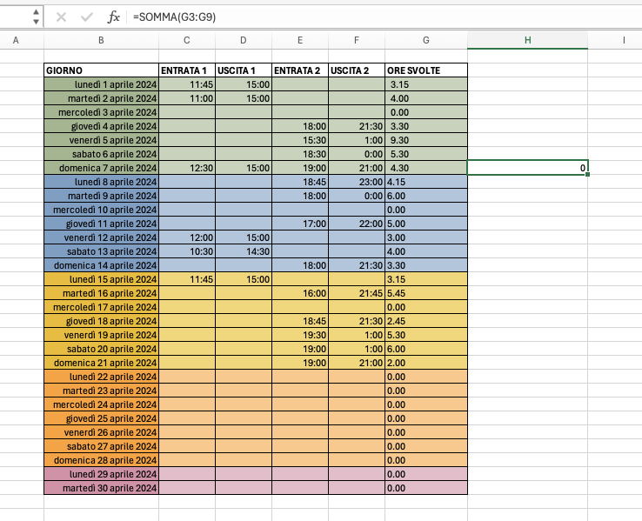
Task: Select cell martedì 16 aprile 2024
Action: pyautogui.click(x=101, y=293)
